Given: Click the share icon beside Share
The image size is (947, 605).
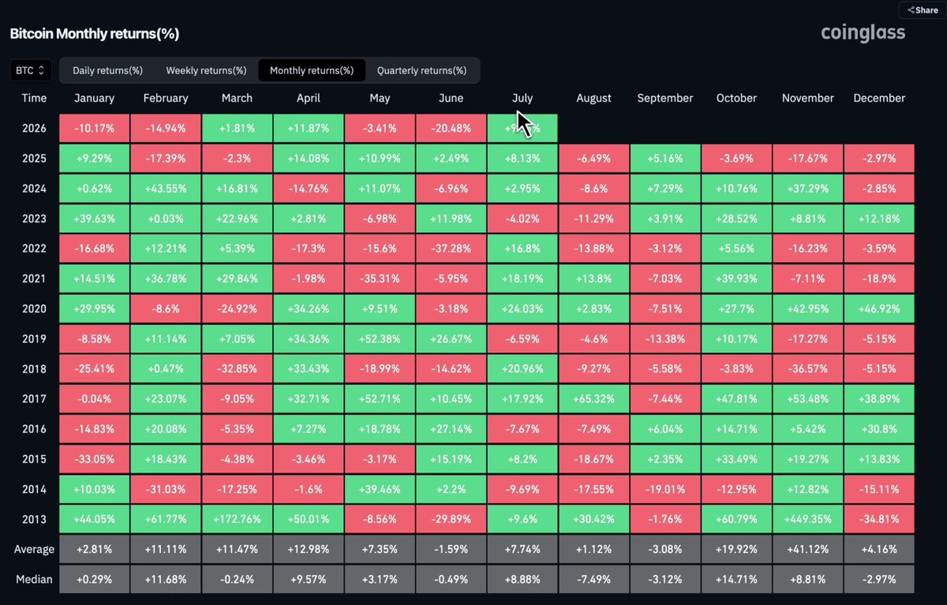Looking at the screenshot, I should pyautogui.click(x=911, y=10).
